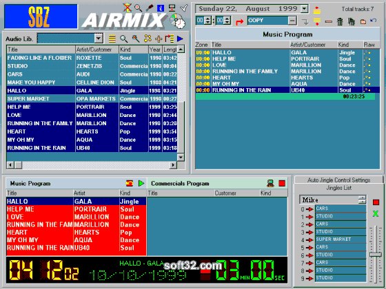
Task: Click the red minus remove track icon
Action: point(329,21)
